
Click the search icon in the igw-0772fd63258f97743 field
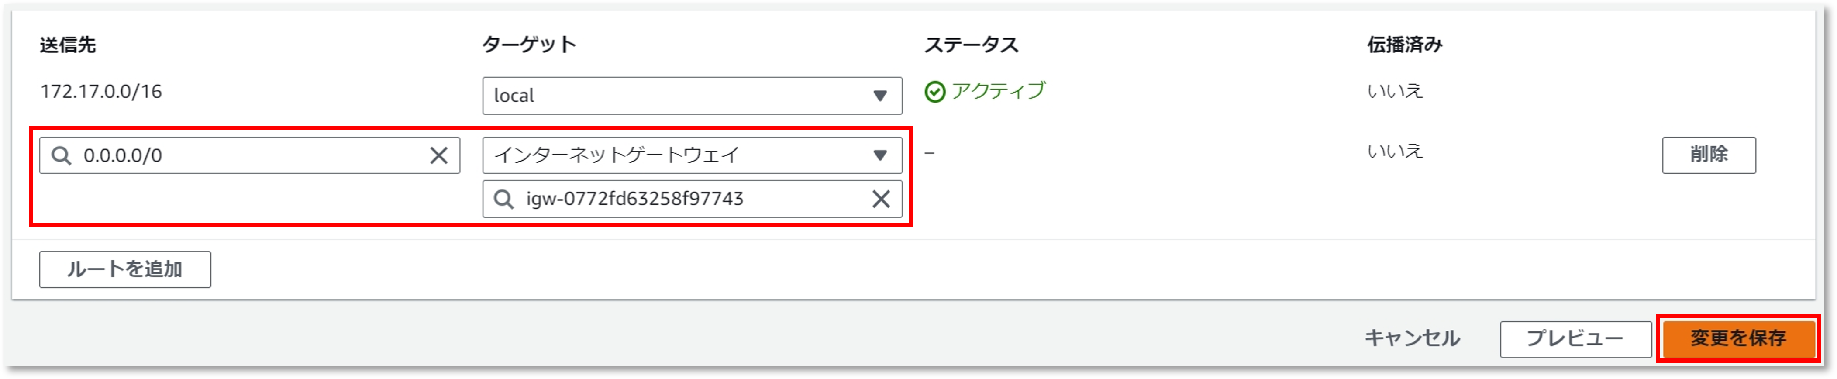point(503,199)
